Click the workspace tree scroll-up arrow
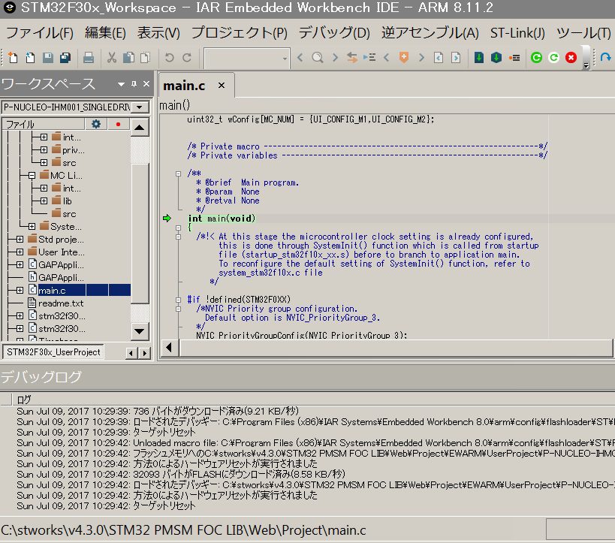The image size is (615, 543). pyautogui.click(x=139, y=127)
